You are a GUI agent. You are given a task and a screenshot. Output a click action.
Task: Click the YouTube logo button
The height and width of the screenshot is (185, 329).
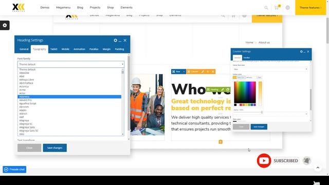264,161
